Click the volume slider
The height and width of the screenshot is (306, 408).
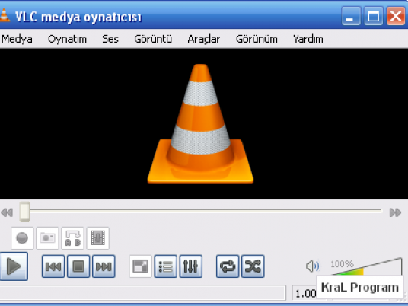(366, 266)
